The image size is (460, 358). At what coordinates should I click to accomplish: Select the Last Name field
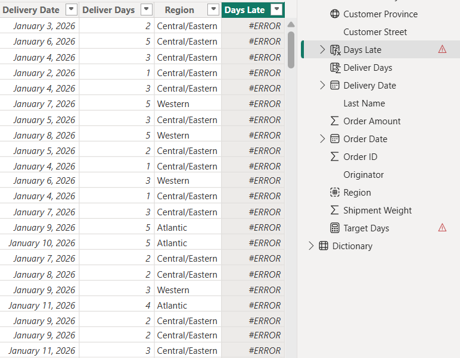[364, 103]
